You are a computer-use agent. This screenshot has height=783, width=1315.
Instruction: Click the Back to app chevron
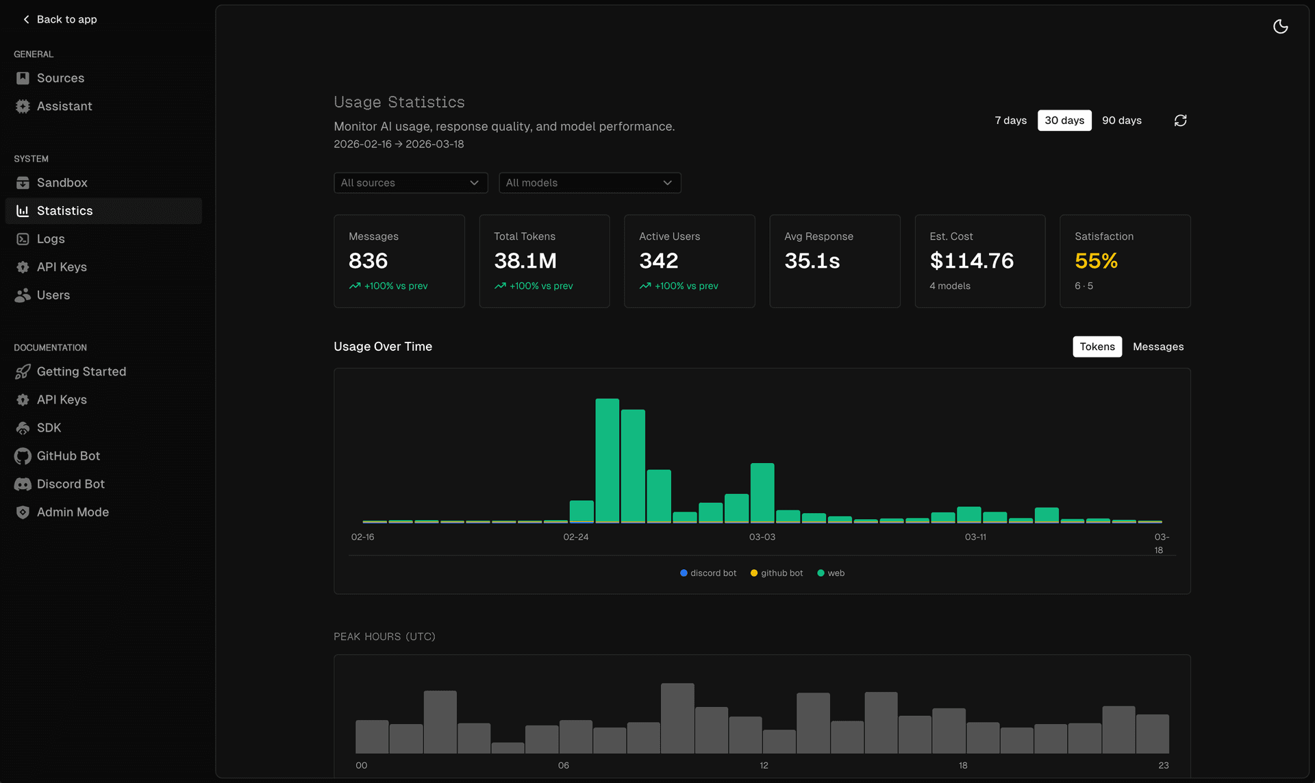click(x=26, y=19)
